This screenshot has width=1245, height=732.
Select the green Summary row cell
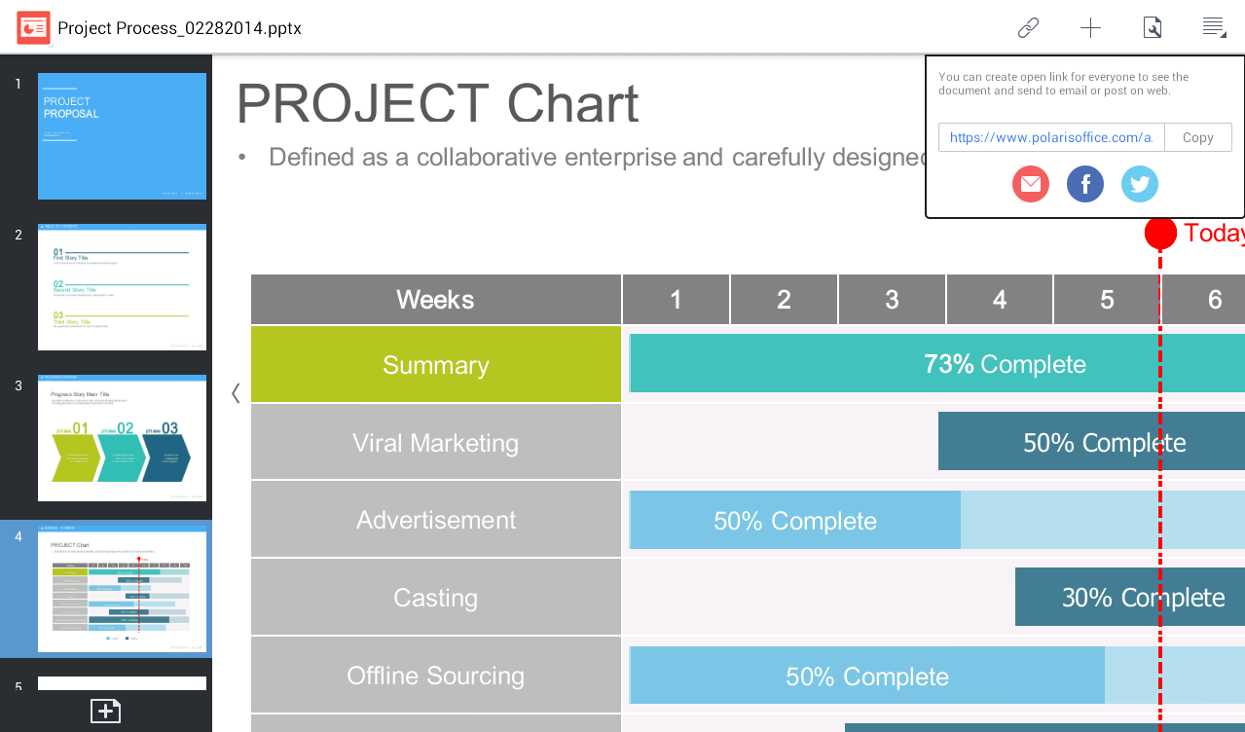(x=435, y=365)
